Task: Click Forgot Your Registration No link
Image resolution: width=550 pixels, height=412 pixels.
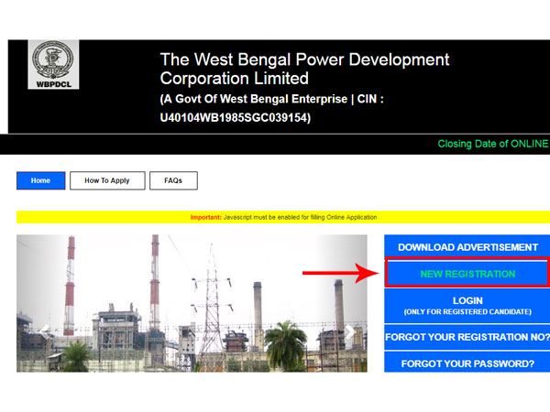Action: (x=467, y=337)
